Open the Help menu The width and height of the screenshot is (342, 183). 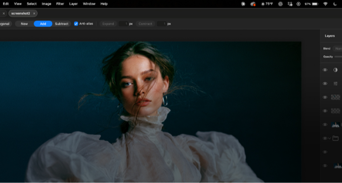point(104,4)
